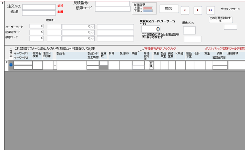245x150 pixels.
Task: Click 検索キー field in 顧客コード row
Action: point(54,39)
